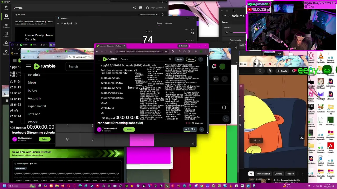337x189 pixels.
Task: Open Settings in the NVIDIA app sidebar
Action: 6,52
